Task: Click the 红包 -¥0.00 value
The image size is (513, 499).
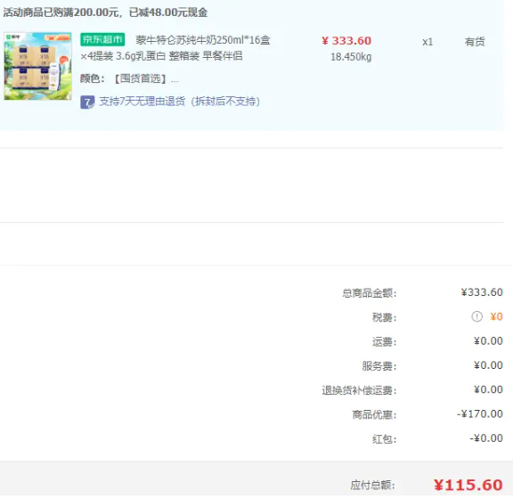Action: click(486, 438)
